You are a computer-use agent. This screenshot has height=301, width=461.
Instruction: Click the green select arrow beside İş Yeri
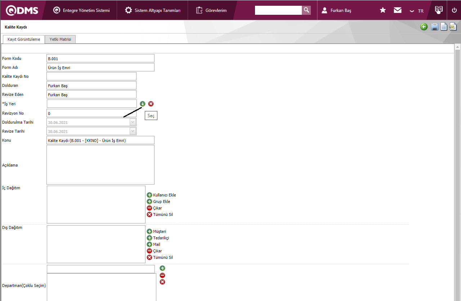coord(143,104)
